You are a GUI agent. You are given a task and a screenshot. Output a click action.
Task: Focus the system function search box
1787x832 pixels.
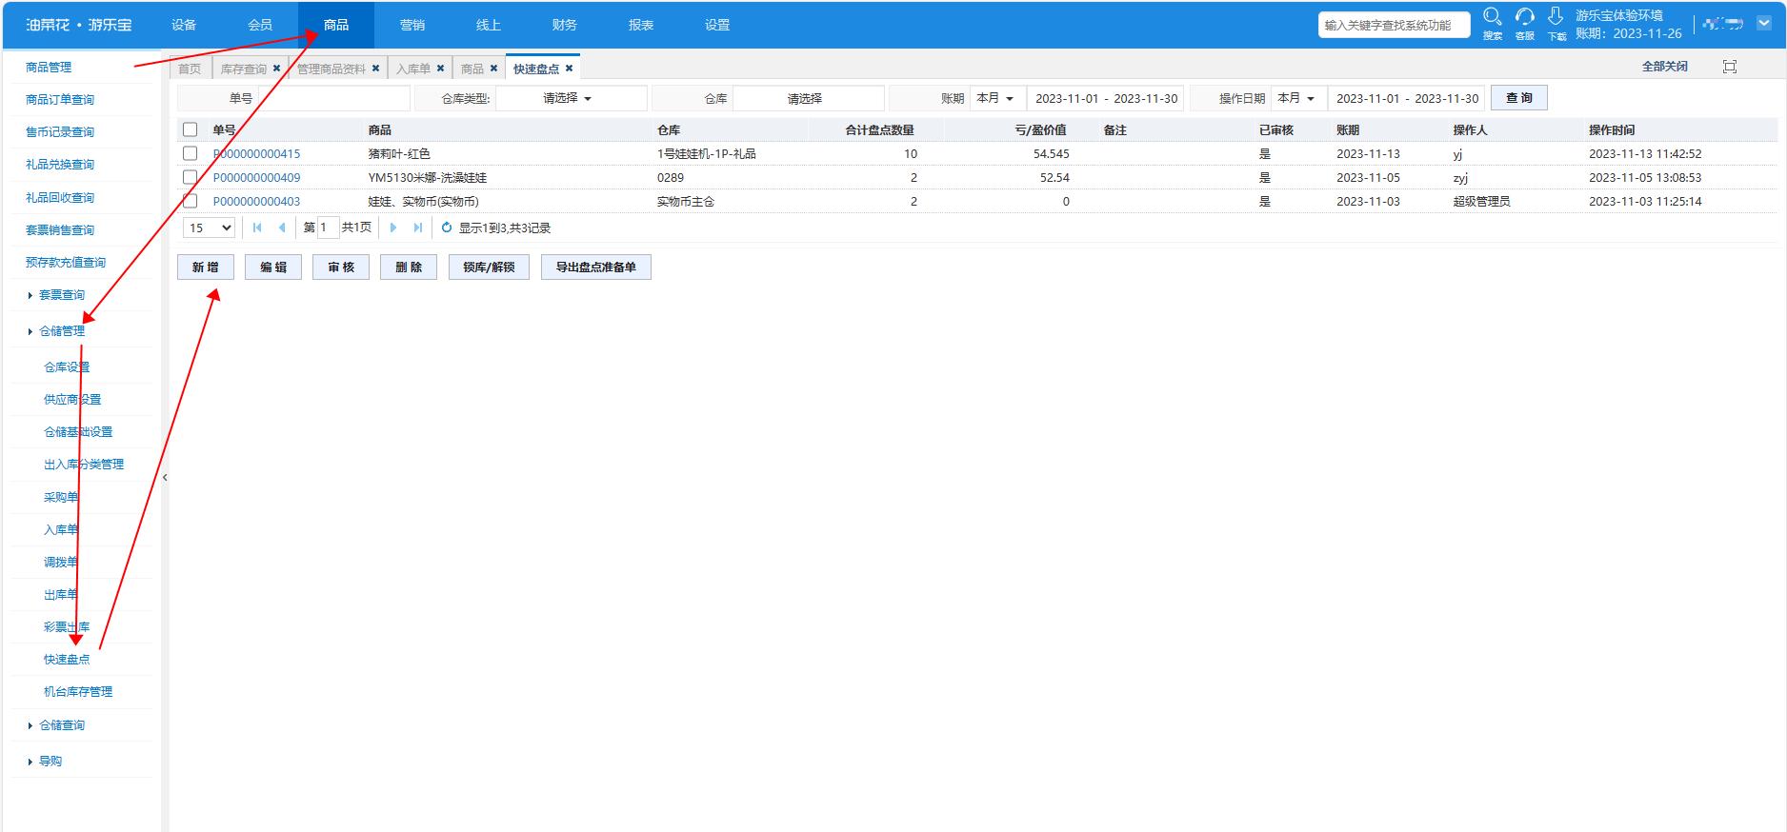1395,25
